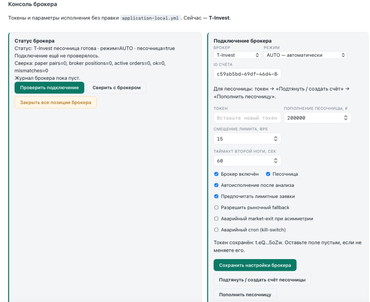Focus the Токен input field
The width and height of the screenshot is (370, 302).
tap(247, 118)
